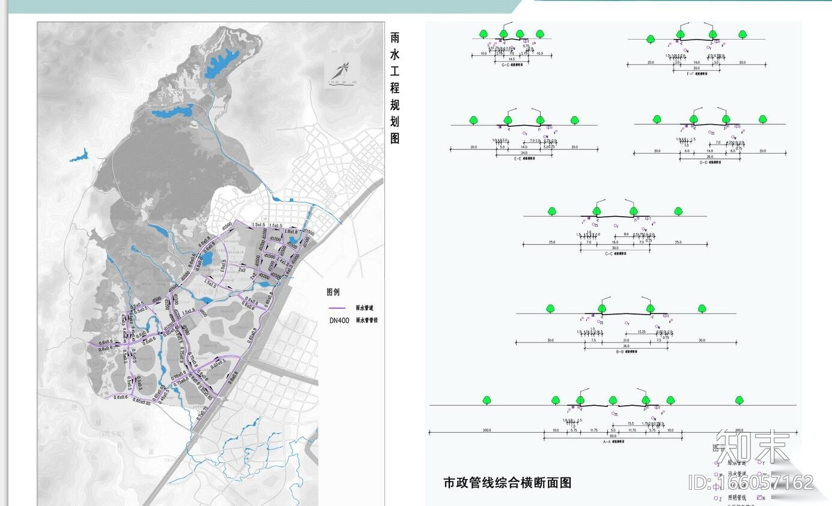The width and height of the screenshot is (832, 506).
Task: Click the 照明管线 entry in the cross-section legend
Action: coord(737,497)
